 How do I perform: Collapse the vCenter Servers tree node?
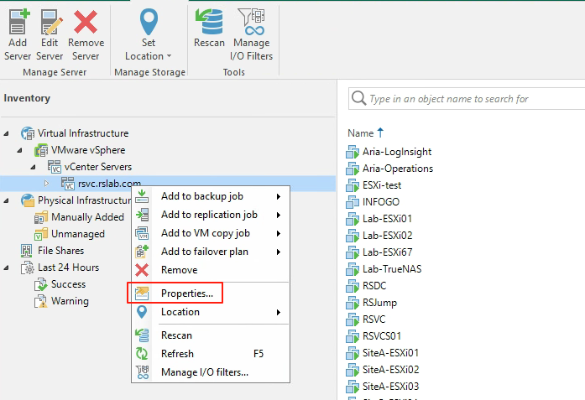coord(34,167)
